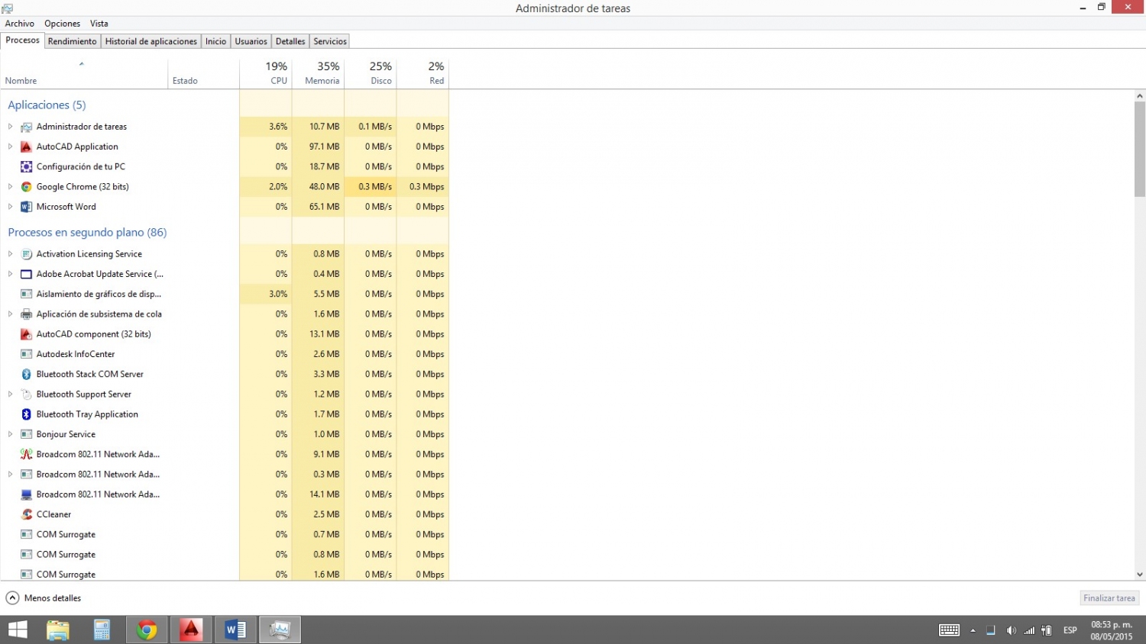Expand the Adobe Acrobat Update Service row
This screenshot has width=1146, height=644.
click(10, 274)
